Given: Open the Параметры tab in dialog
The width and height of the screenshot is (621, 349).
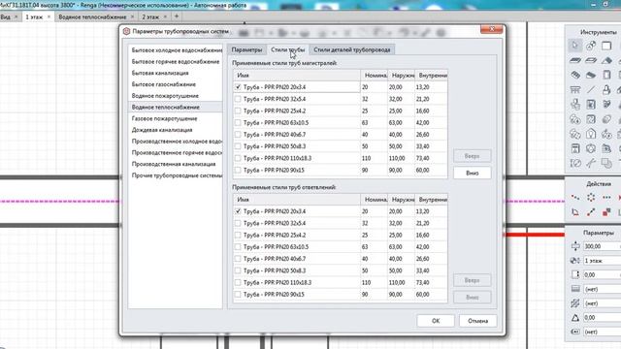Looking at the screenshot, I should 246,49.
